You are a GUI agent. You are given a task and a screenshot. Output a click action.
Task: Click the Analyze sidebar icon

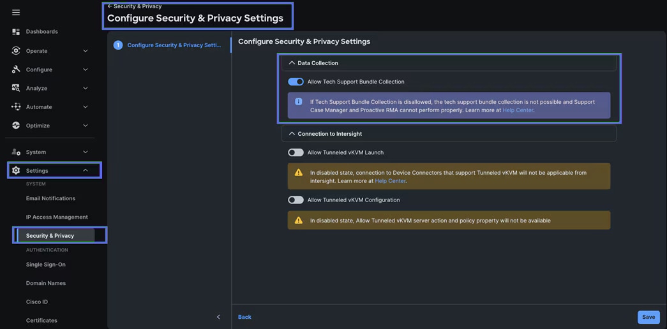[x=16, y=88]
